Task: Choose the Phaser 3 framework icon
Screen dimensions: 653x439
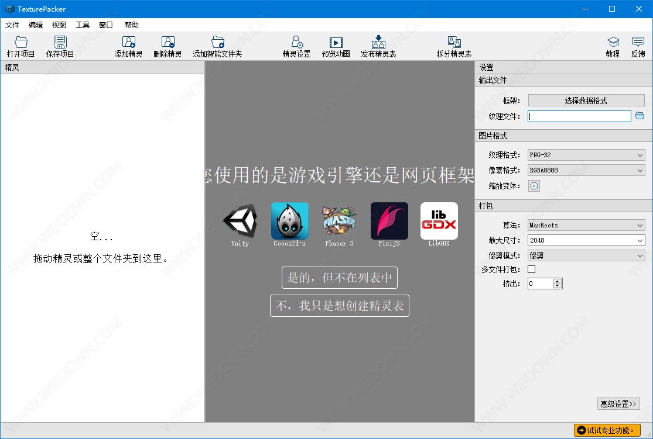Action: point(340,221)
